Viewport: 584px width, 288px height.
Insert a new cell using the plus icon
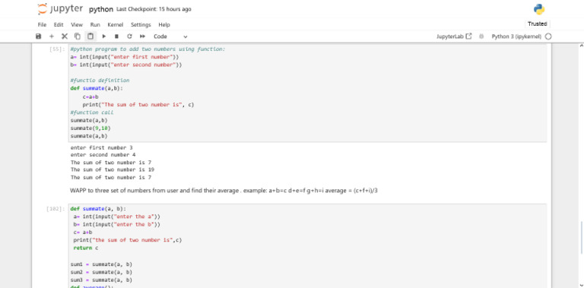pyautogui.click(x=52, y=36)
